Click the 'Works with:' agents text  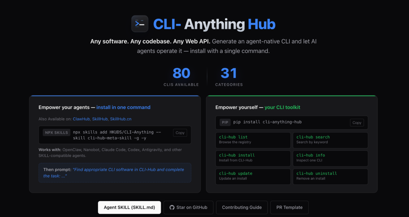click(110, 153)
